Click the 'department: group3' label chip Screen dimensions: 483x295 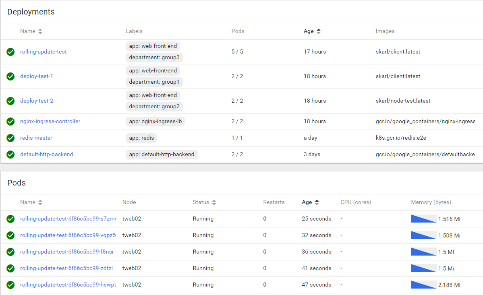click(x=154, y=58)
